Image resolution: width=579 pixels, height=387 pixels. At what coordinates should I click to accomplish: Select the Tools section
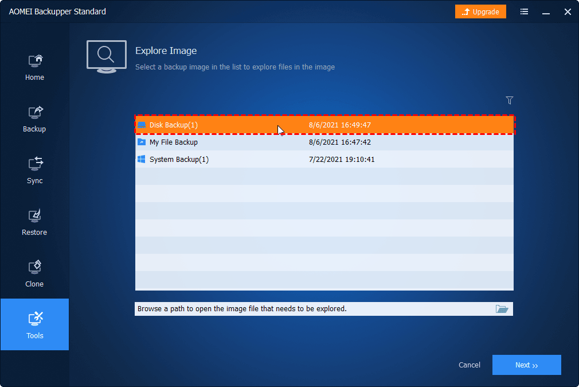34,324
